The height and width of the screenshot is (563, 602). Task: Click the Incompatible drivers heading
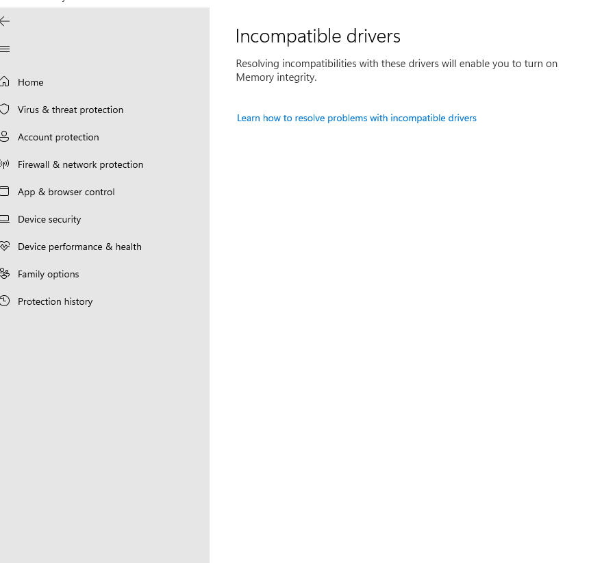click(x=318, y=36)
